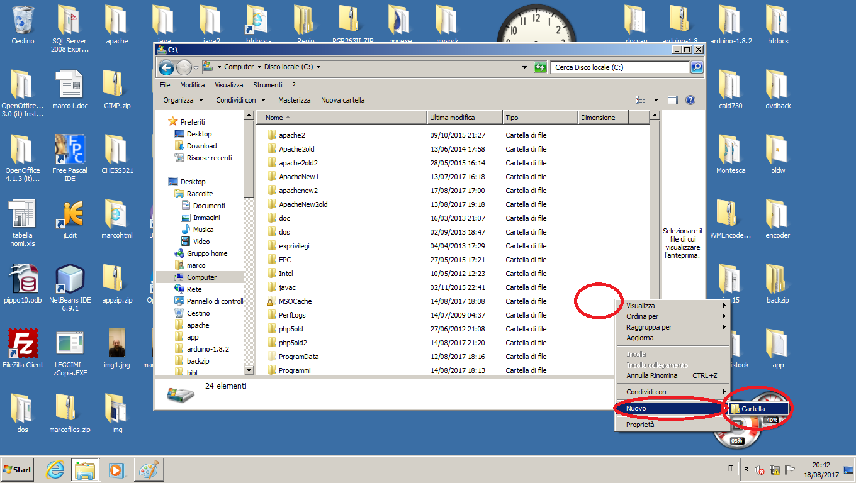Expand the address bar history dropdown arrow
Viewport: 856px width, 483px height.
pyautogui.click(x=525, y=67)
